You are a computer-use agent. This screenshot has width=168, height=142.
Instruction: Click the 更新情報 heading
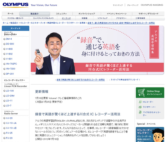tap(42, 92)
